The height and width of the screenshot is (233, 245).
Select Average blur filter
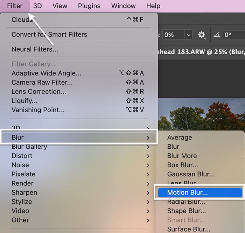coord(200,137)
